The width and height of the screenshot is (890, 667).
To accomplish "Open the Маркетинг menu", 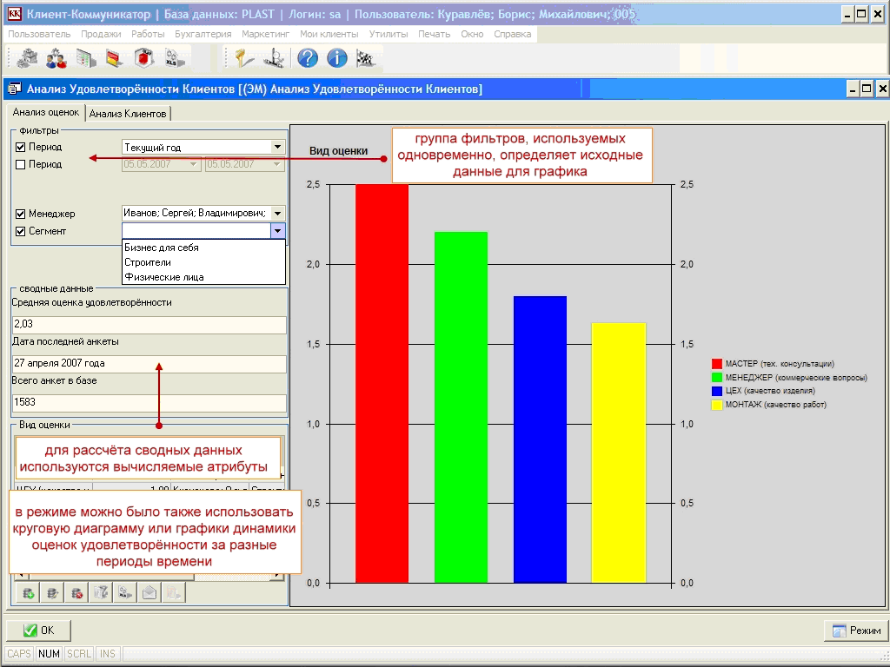I will pos(266,34).
